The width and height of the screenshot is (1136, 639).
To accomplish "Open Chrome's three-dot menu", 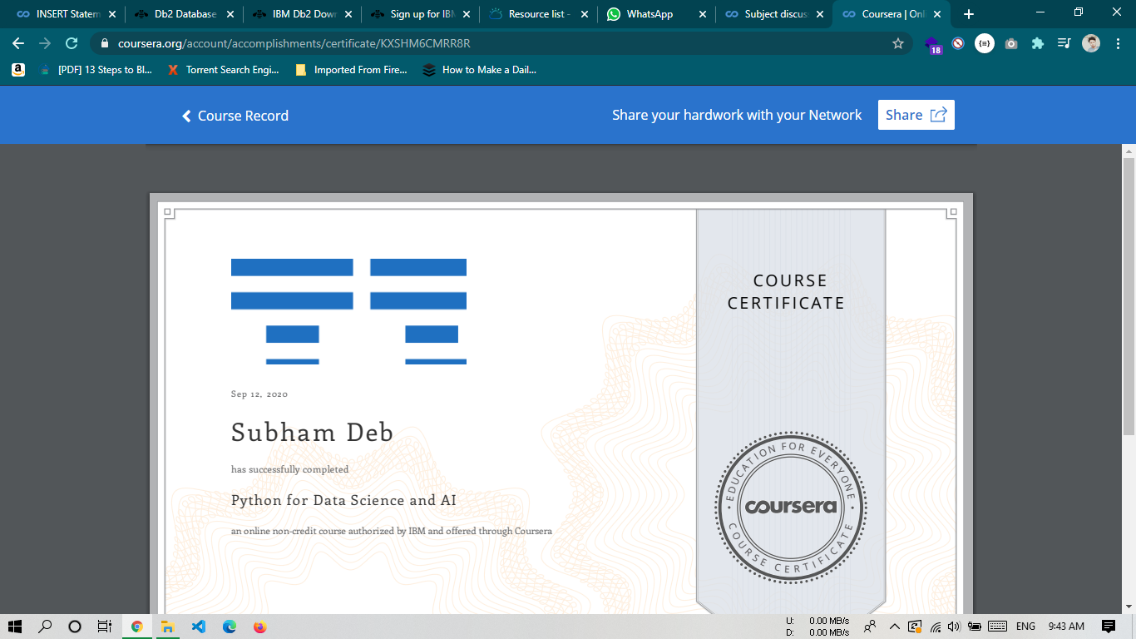I will (x=1117, y=43).
